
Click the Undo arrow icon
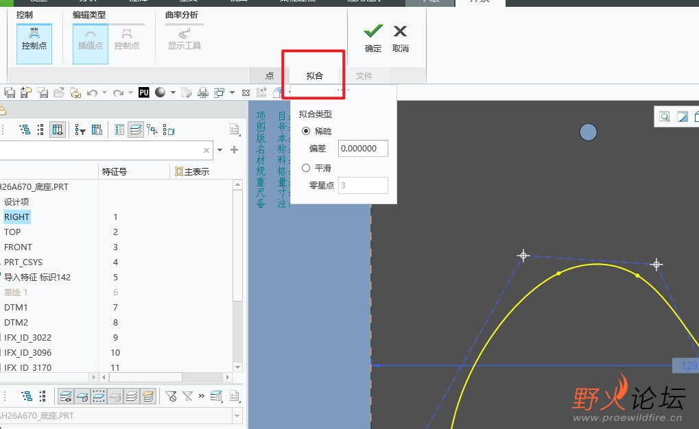click(92, 93)
